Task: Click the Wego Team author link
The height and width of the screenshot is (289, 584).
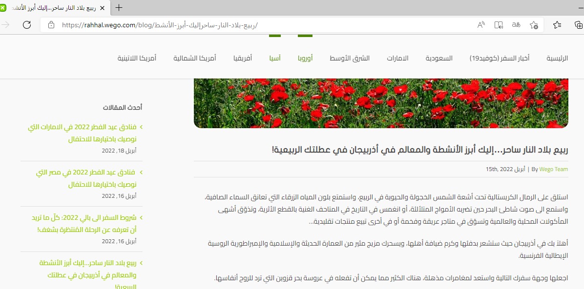Action: [553, 169]
